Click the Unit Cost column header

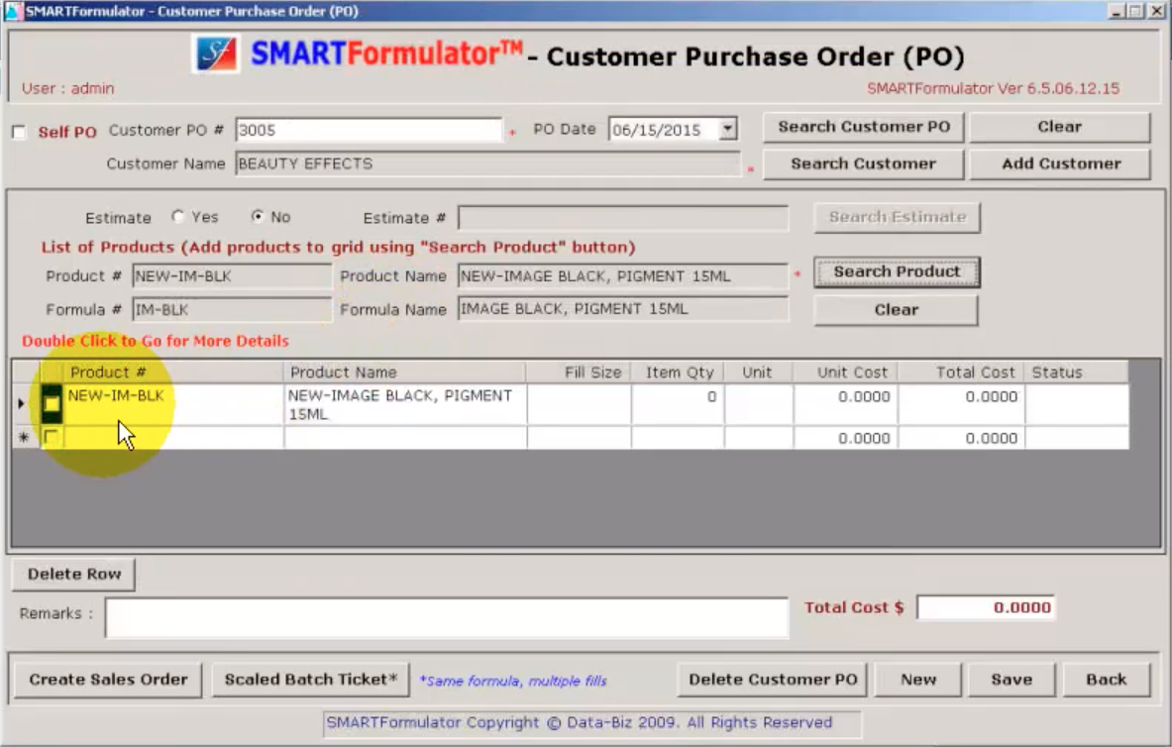pyautogui.click(x=845, y=373)
